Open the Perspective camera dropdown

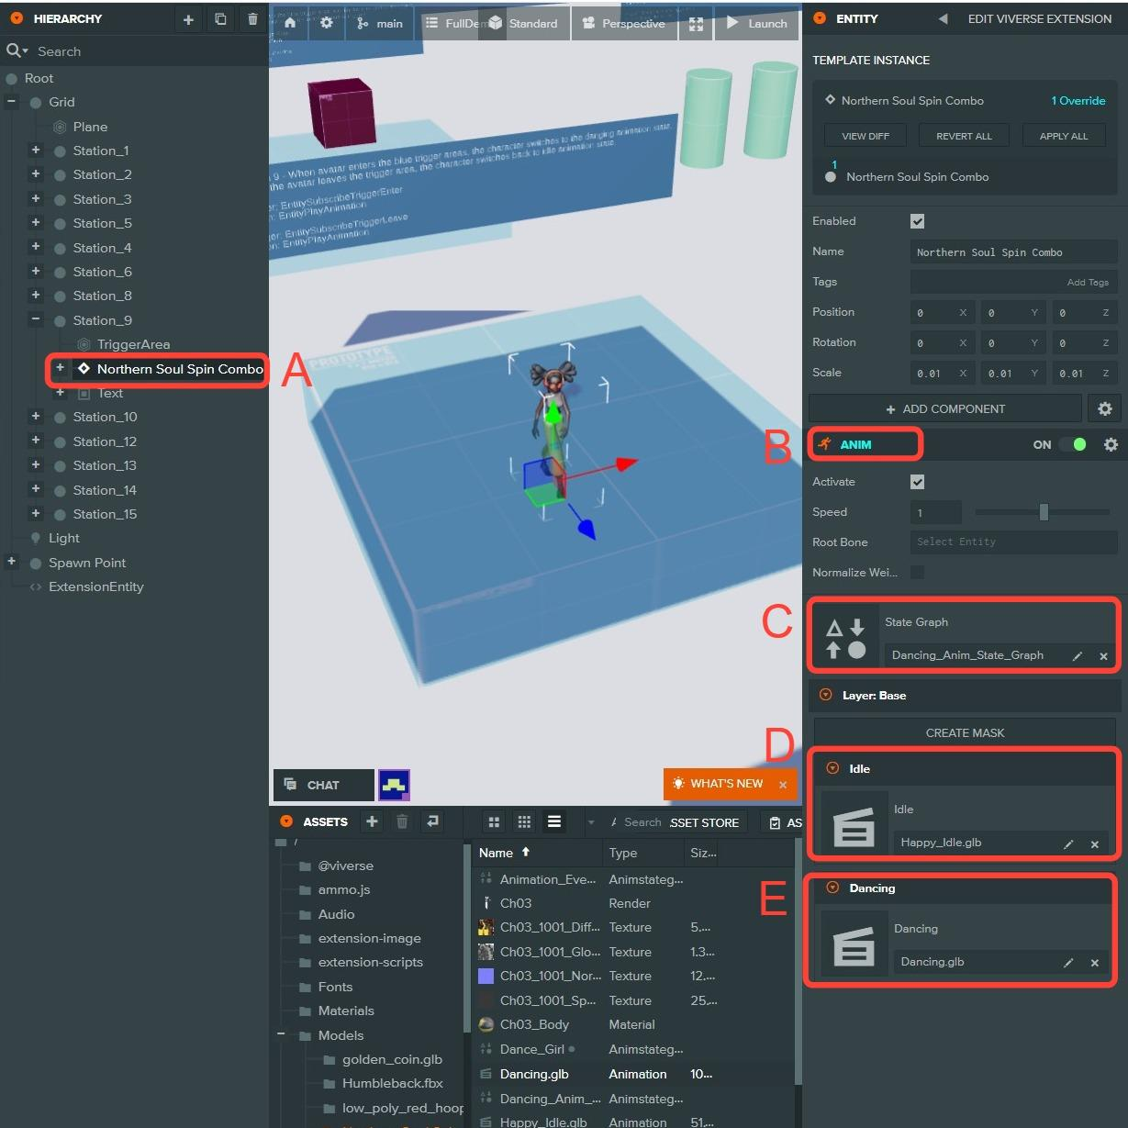[x=624, y=24]
